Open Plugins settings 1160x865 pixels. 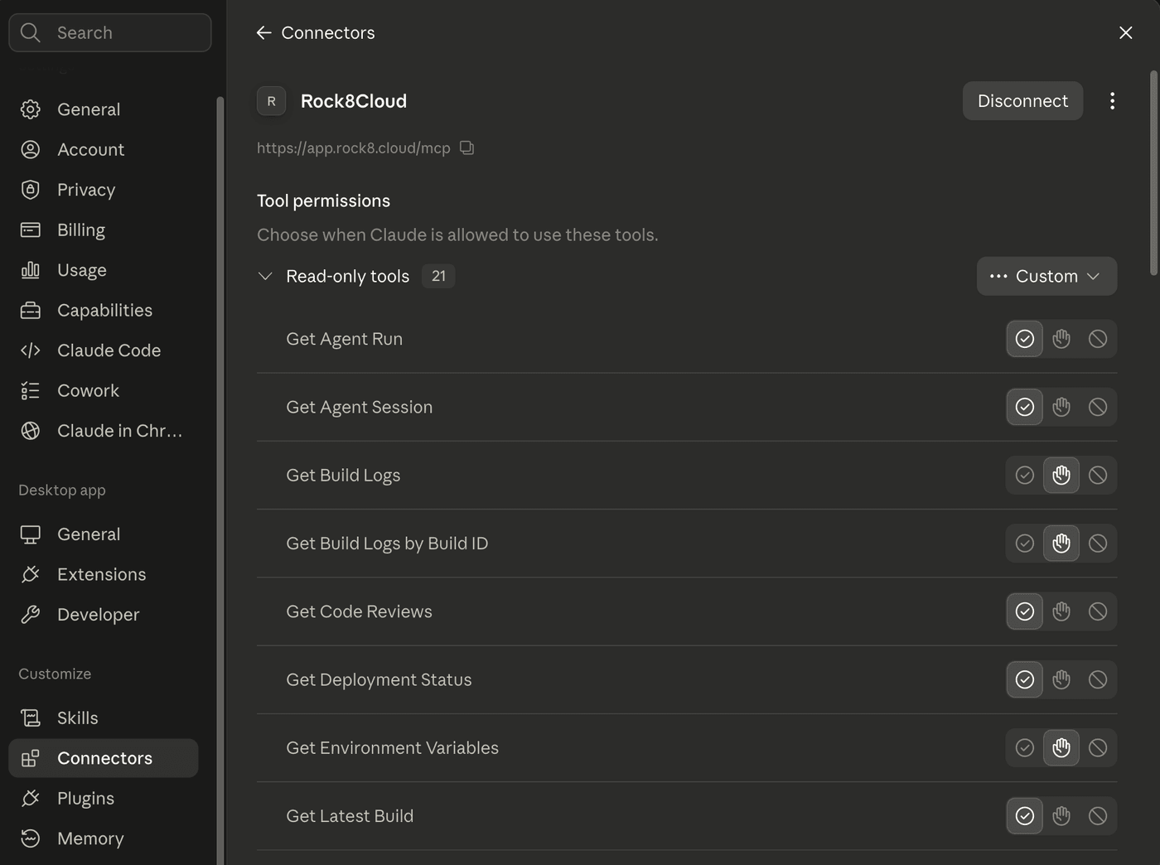coord(104,799)
